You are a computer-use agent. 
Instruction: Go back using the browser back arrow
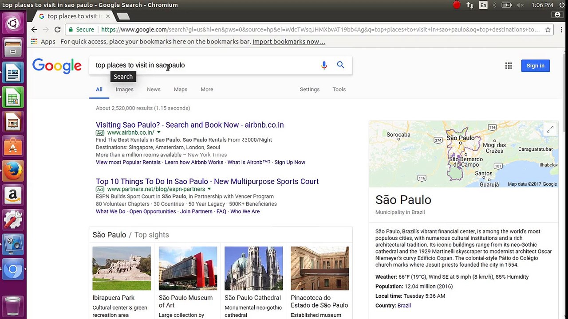point(34,30)
